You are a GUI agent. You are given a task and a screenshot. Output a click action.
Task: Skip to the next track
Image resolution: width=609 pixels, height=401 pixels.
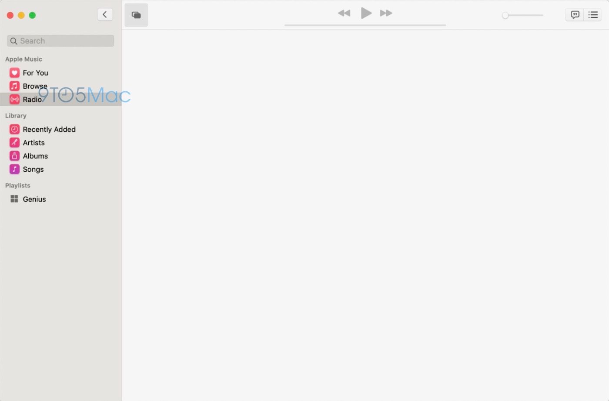pos(386,13)
